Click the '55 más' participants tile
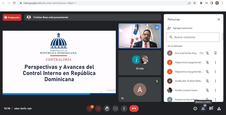This screenshot has height=115, width=226. point(140,63)
